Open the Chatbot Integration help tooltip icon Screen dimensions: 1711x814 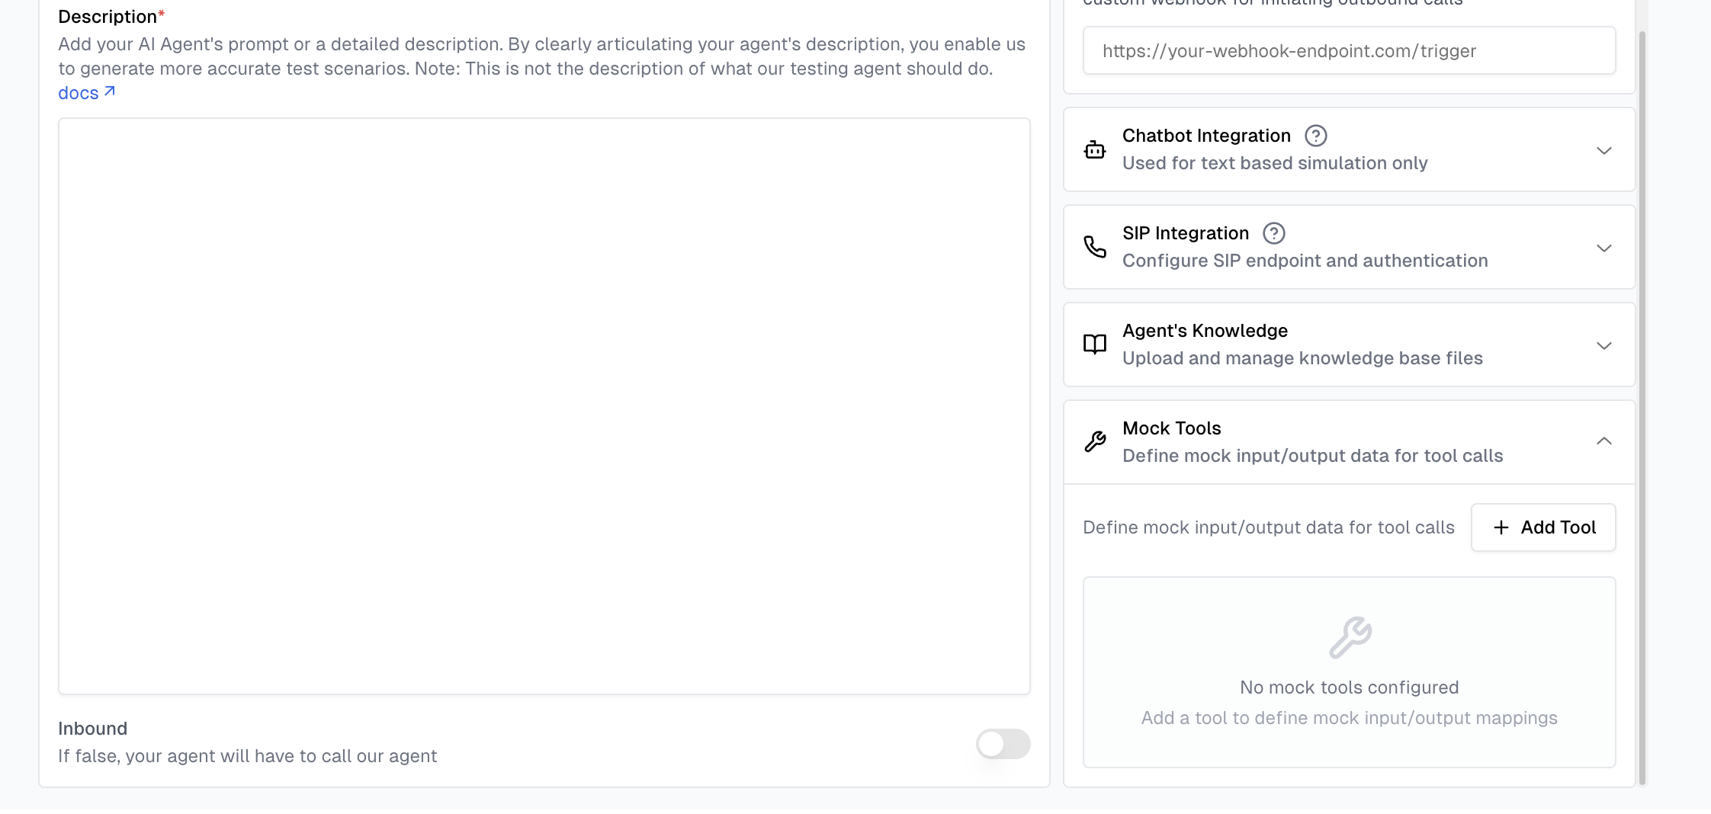pyautogui.click(x=1315, y=135)
